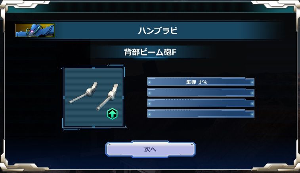Click the left rivet dot on 次へ button
300x173 pixels.
[110, 144]
